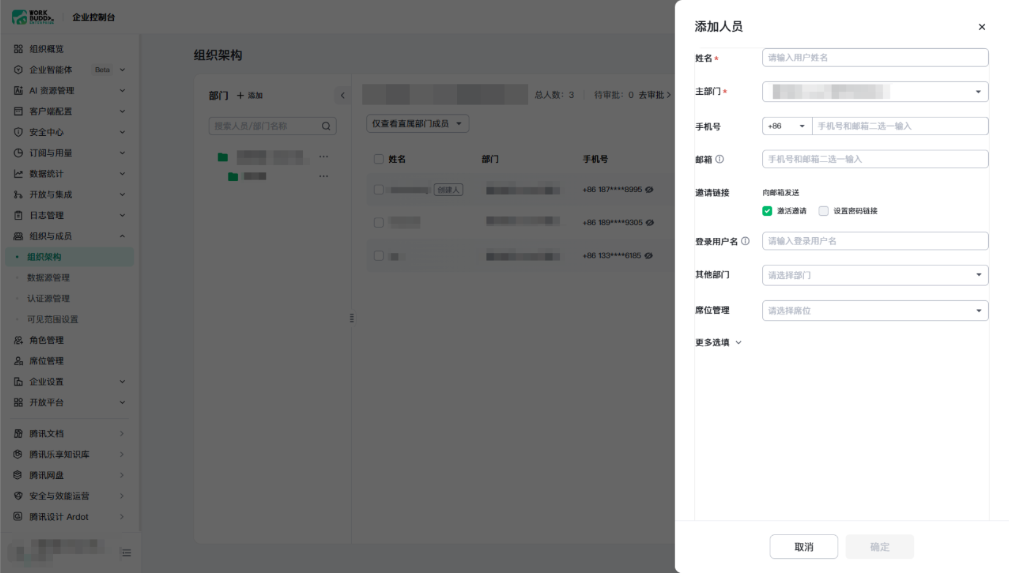Click the 企业设置 sidebar icon

[18, 382]
